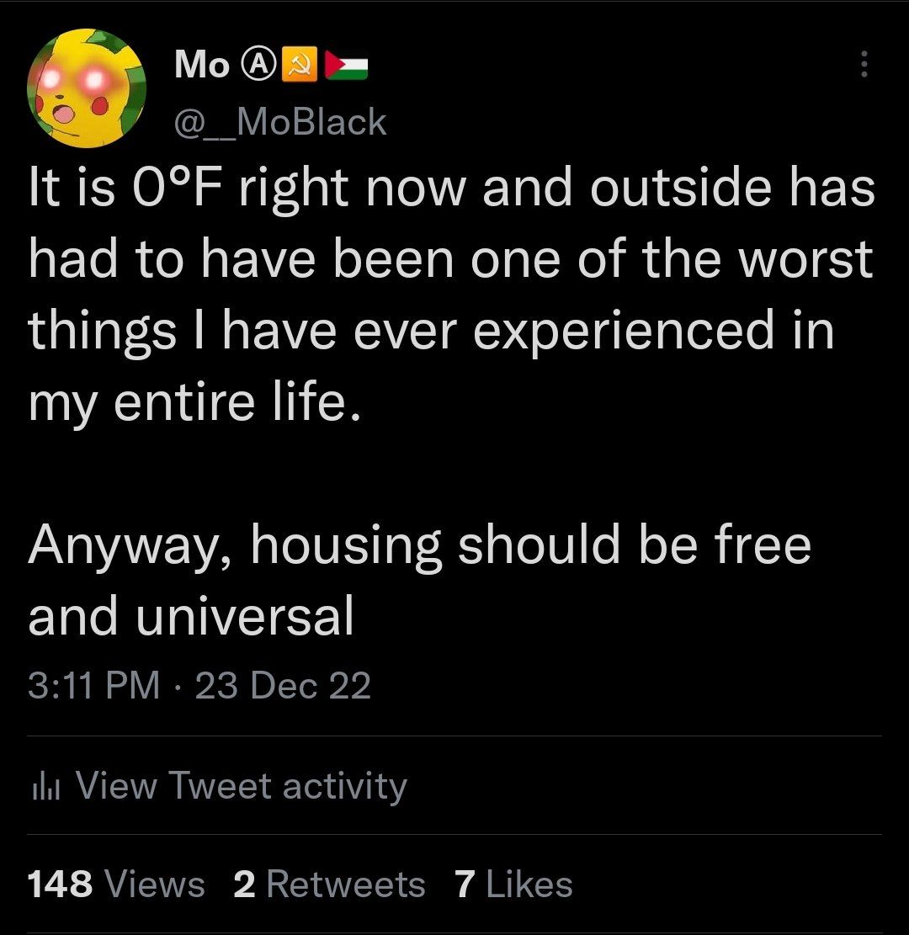Open the 148 Views count
The width and height of the screenshot is (909, 935).
[x=116, y=885]
